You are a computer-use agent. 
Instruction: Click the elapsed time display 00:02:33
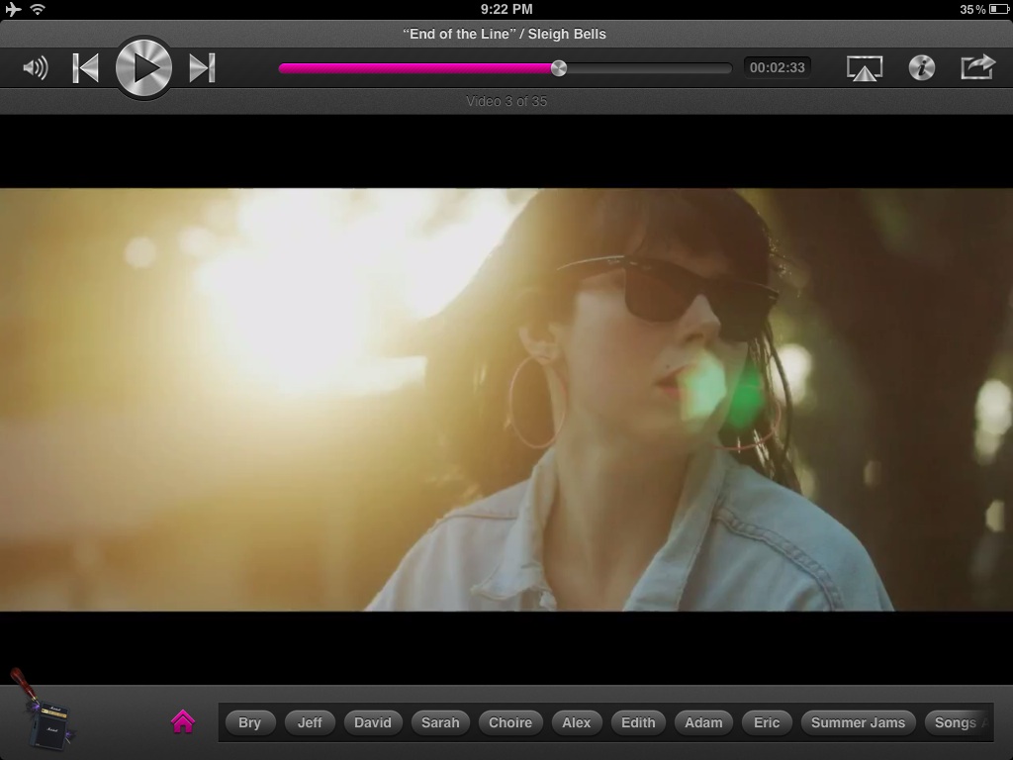point(778,67)
